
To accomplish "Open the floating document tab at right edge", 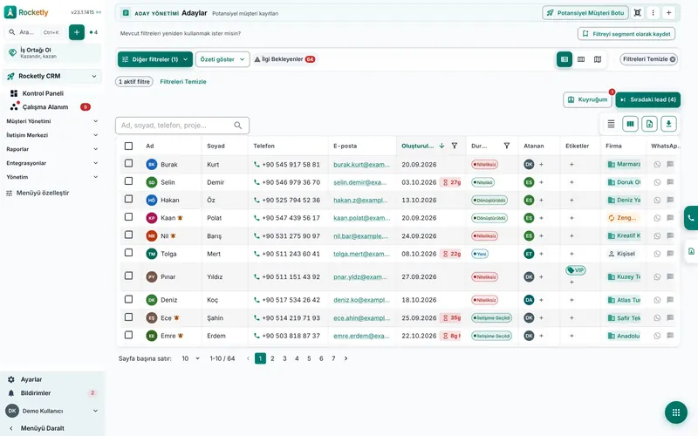I will pyautogui.click(x=691, y=251).
